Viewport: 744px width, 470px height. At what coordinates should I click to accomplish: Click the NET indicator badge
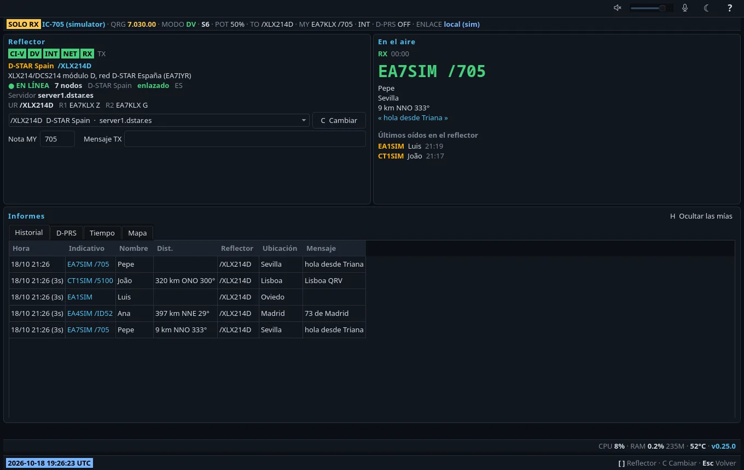(70, 54)
